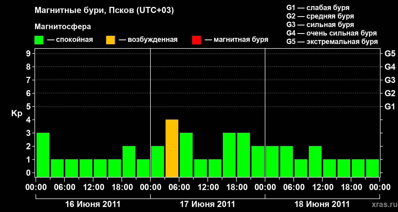The image size is (398, 212).
Task: Click the '18:00' time label above 18 Июня
Action: click(x=351, y=187)
